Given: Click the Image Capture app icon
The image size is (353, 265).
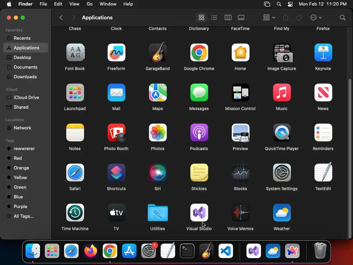Looking at the screenshot, I should 283,53.
